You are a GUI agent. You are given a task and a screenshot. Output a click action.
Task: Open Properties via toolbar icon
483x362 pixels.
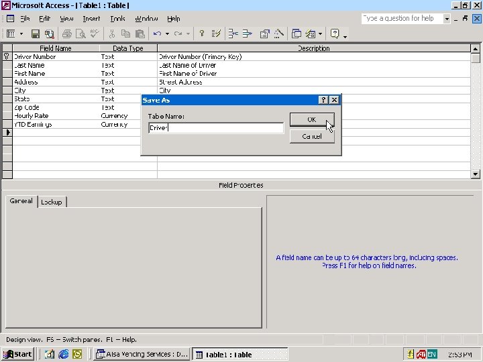[x=264, y=34]
